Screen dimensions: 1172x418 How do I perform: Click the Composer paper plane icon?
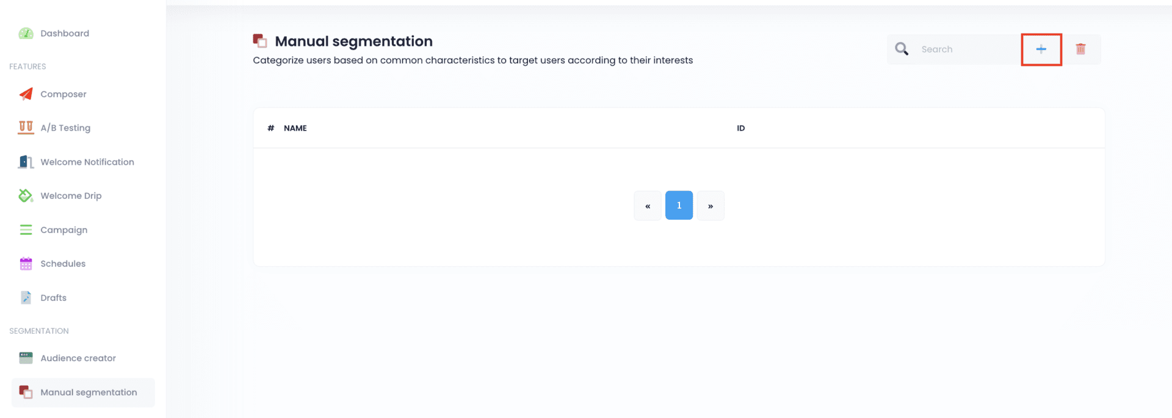click(x=26, y=94)
